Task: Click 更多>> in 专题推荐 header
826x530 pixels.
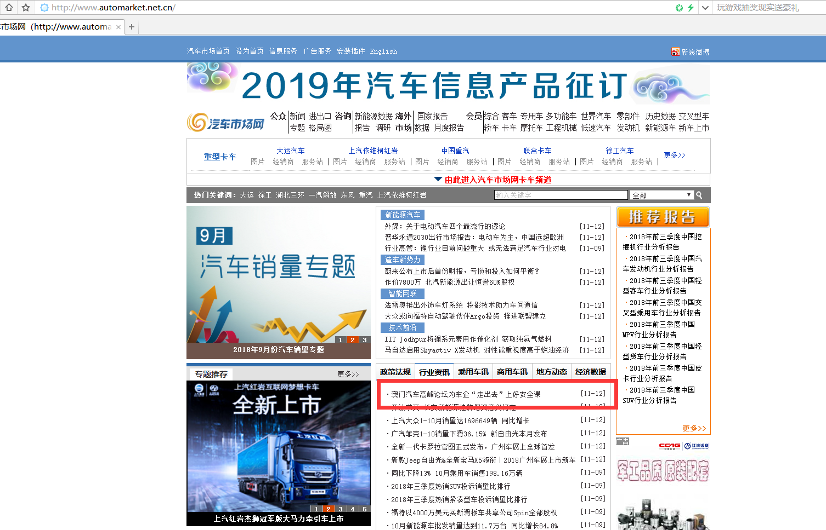Action: (348, 374)
